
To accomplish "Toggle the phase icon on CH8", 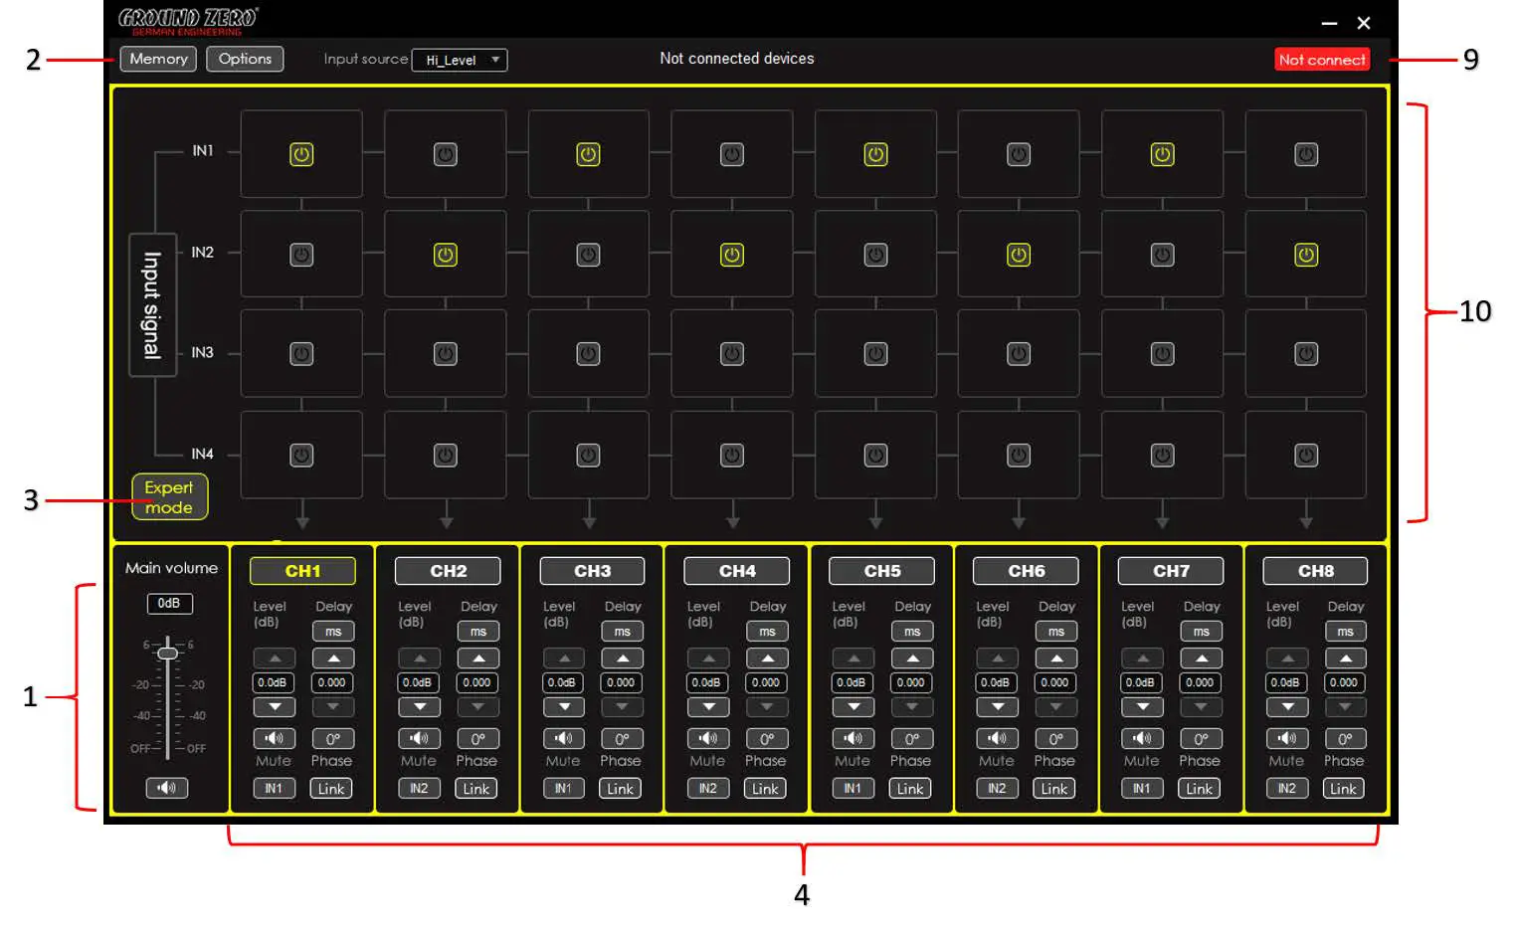I will point(1345,738).
